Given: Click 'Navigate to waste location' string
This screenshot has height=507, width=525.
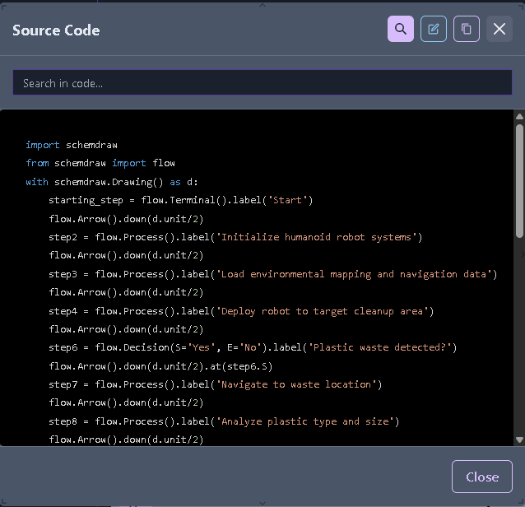Looking at the screenshot, I should (x=296, y=384).
